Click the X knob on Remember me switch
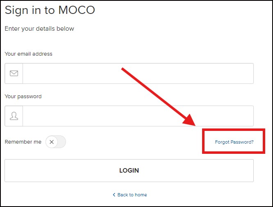The height and width of the screenshot is (207, 273). (51, 142)
